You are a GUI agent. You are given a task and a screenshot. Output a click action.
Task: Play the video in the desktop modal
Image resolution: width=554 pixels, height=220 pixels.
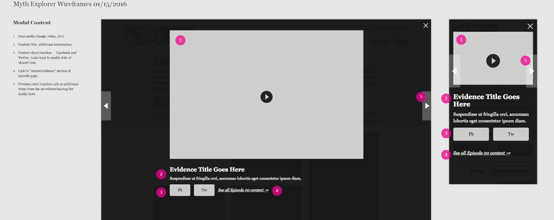pos(267,96)
